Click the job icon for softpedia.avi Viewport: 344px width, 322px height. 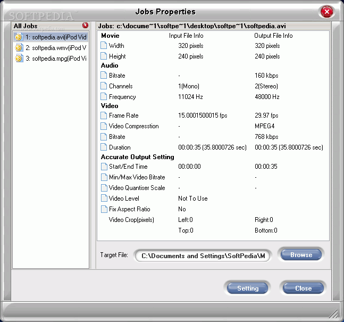pos(19,37)
